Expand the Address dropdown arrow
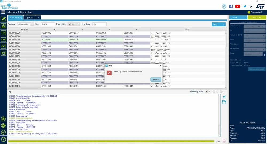 [32, 24]
